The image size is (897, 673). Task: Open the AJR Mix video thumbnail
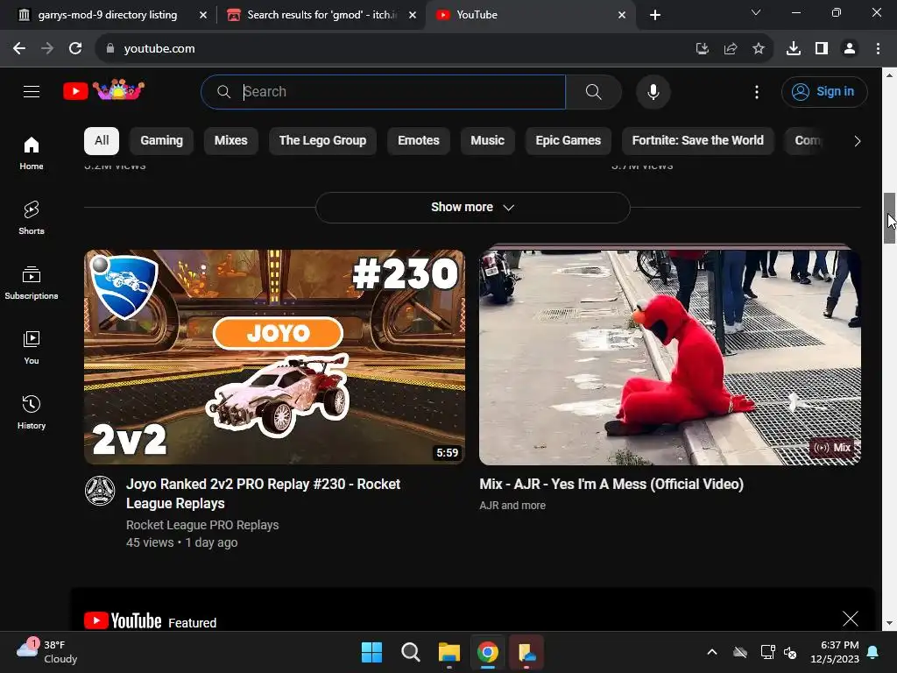670,358
